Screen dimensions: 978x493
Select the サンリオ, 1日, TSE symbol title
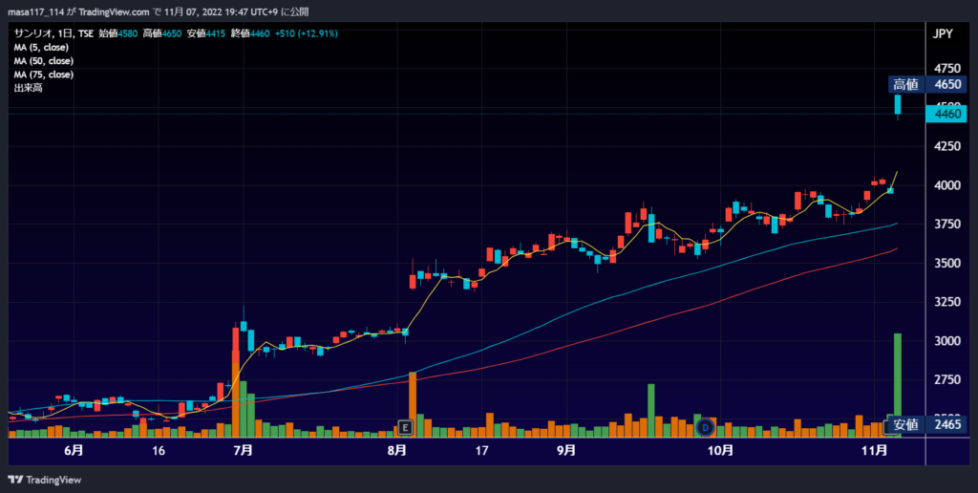(53, 33)
